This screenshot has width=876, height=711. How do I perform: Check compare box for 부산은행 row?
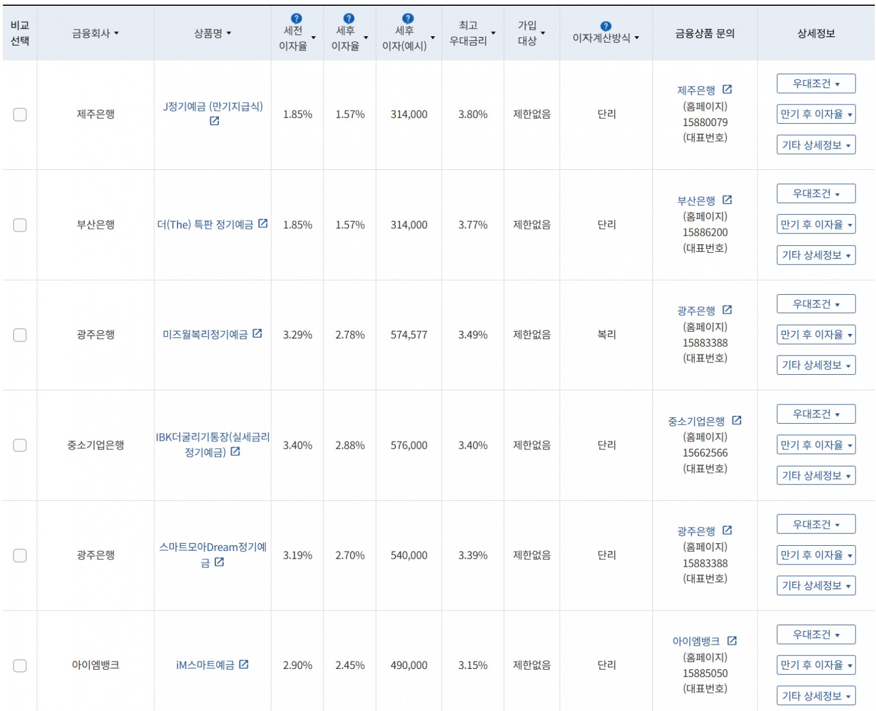point(20,225)
